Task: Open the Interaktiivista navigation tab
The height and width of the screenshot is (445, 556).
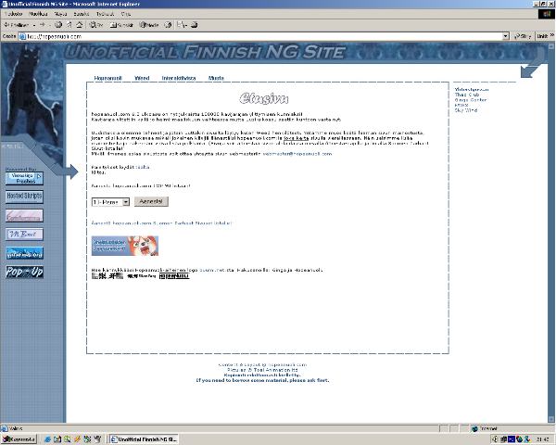Action: 178,79
